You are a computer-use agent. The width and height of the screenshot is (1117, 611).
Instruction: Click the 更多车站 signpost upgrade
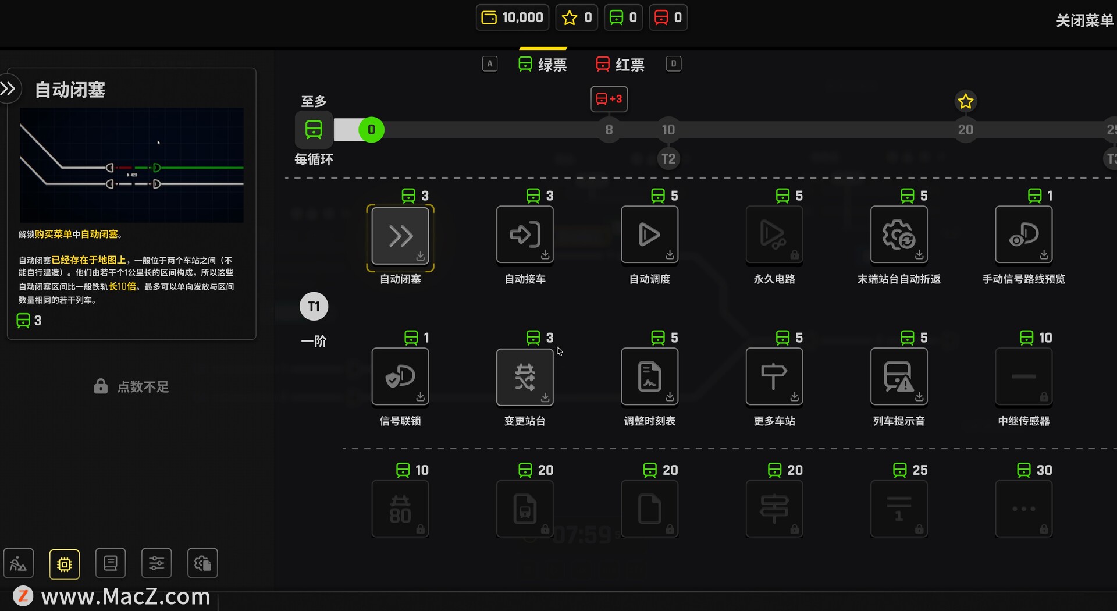tap(774, 377)
